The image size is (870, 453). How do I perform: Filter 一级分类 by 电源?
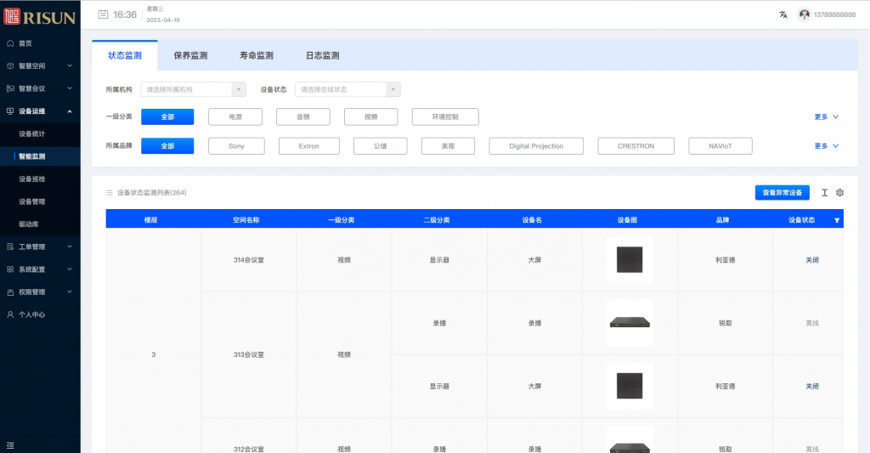point(235,117)
